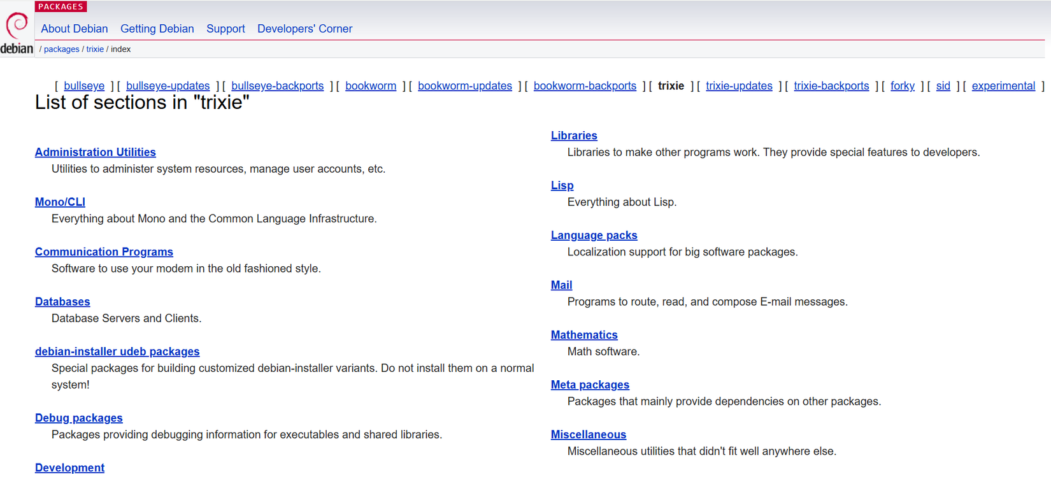Open the Mono/CLI section
This screenshot has height=477, width=1051.
click(x=60, y=202)
